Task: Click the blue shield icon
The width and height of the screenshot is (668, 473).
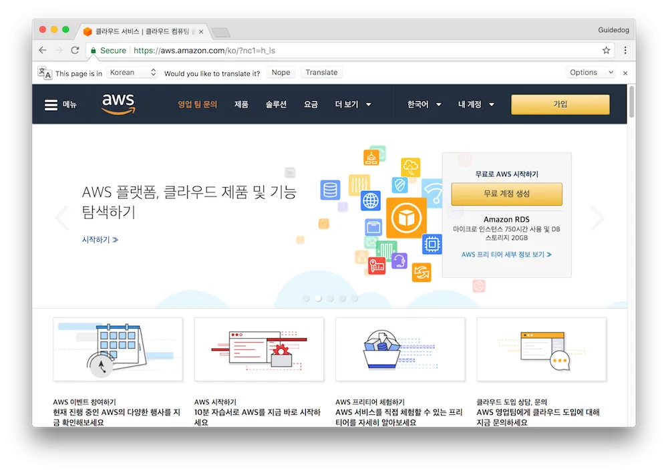Action: click(x=399, y=185)
